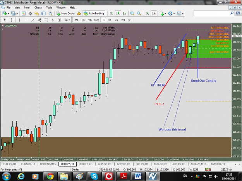Open the Strategy Tester icon
Image resolution: width=242 pixels, height=181 pixels.
(x=50, y=14)
